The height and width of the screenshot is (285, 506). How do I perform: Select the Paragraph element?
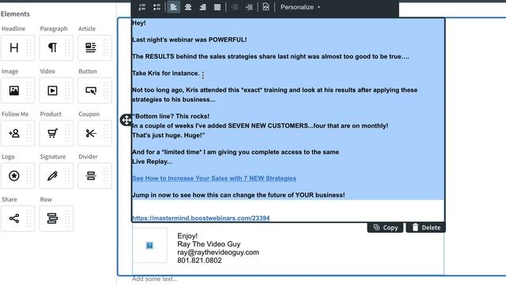coord(56,47)
